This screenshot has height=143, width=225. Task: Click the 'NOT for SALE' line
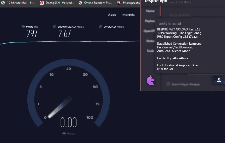[x=166, y=69]
